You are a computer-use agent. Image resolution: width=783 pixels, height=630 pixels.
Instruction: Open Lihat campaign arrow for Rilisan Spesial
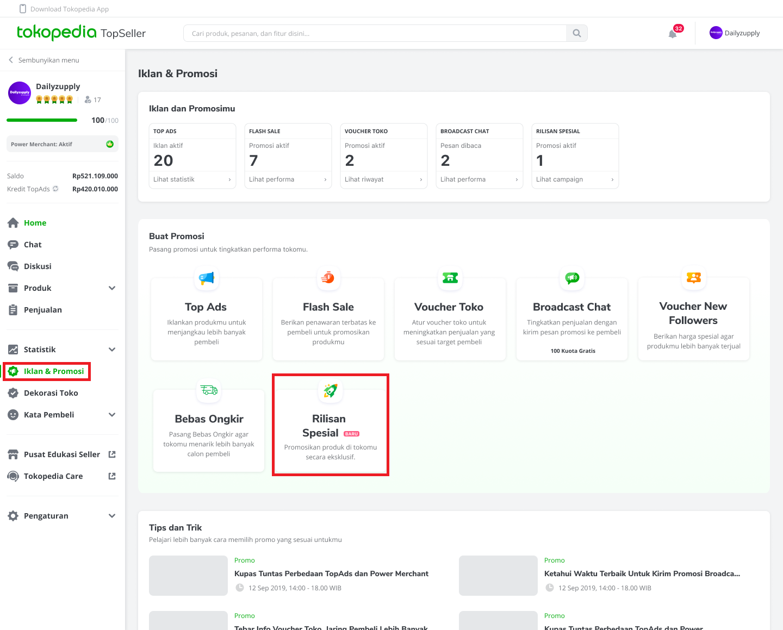612,179
